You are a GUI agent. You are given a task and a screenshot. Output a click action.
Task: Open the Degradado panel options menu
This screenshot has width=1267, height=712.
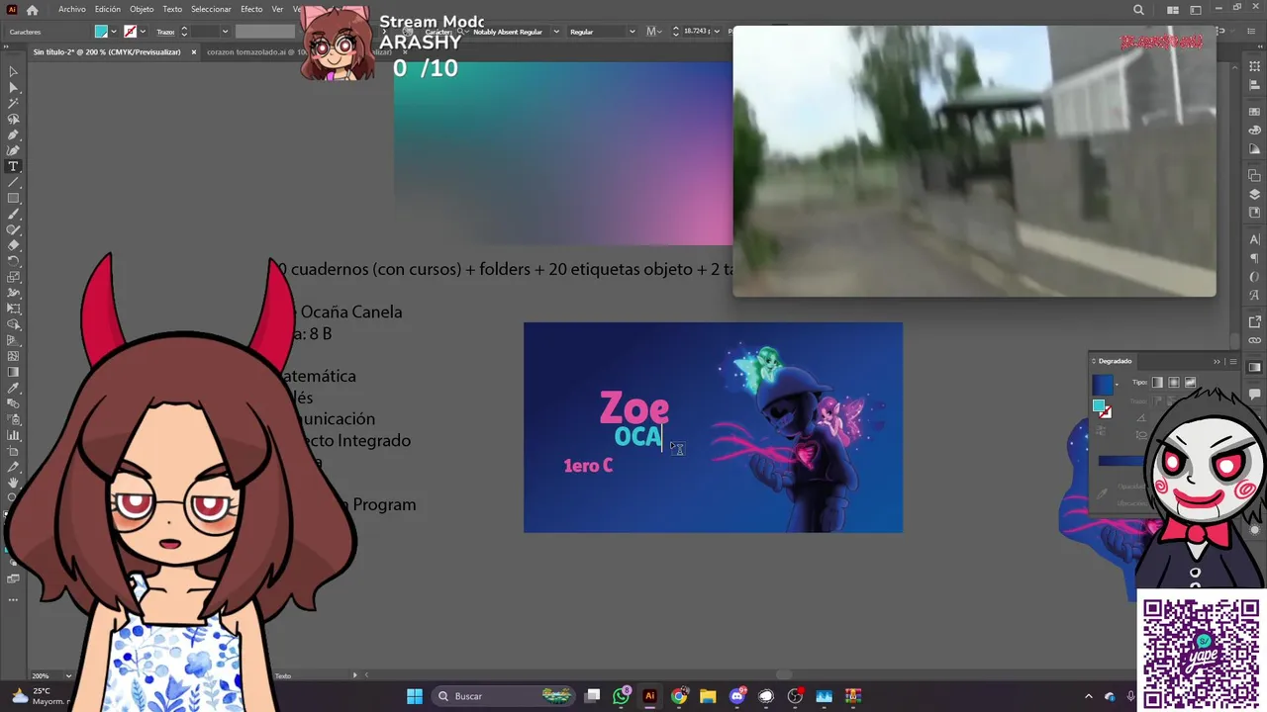click(1232, 361)
